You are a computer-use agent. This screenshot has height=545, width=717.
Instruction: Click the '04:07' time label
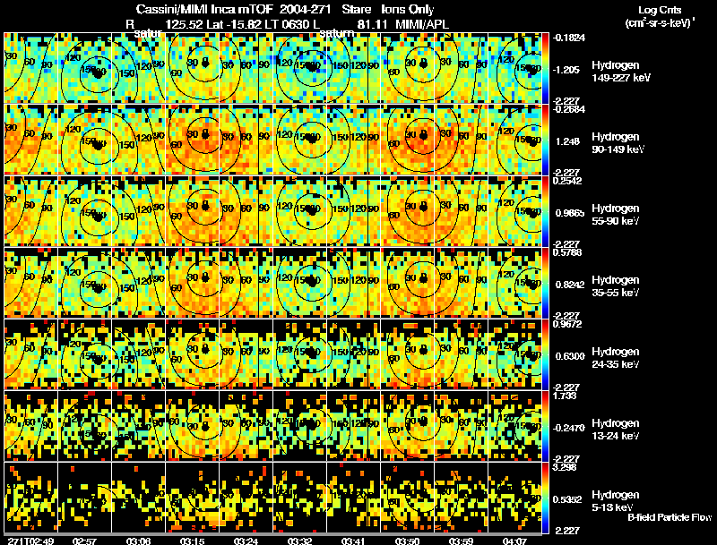click(x=514, y=541)
